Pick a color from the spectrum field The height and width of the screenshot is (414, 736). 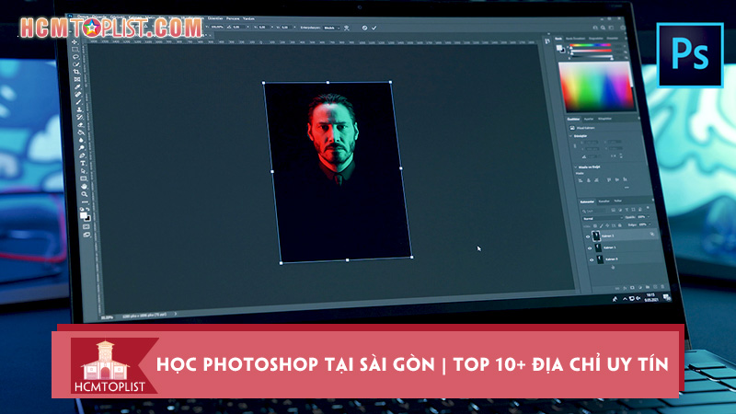pos(596,86)
